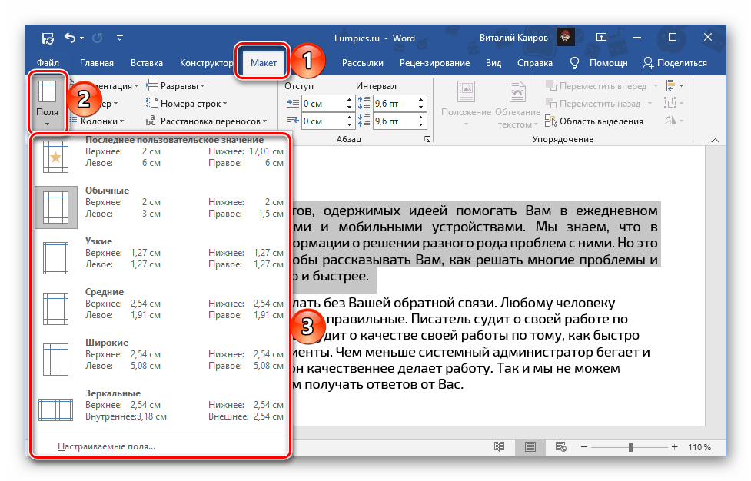The height and width of the screenshot is (481, 751).
Task: Click the zoom in plus icon
Action: point(676,447)
